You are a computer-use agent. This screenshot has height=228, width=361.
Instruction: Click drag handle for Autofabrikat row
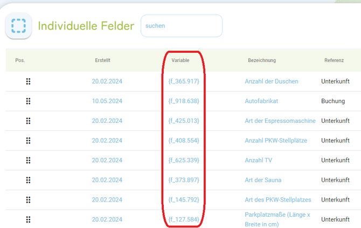[28, 101]
